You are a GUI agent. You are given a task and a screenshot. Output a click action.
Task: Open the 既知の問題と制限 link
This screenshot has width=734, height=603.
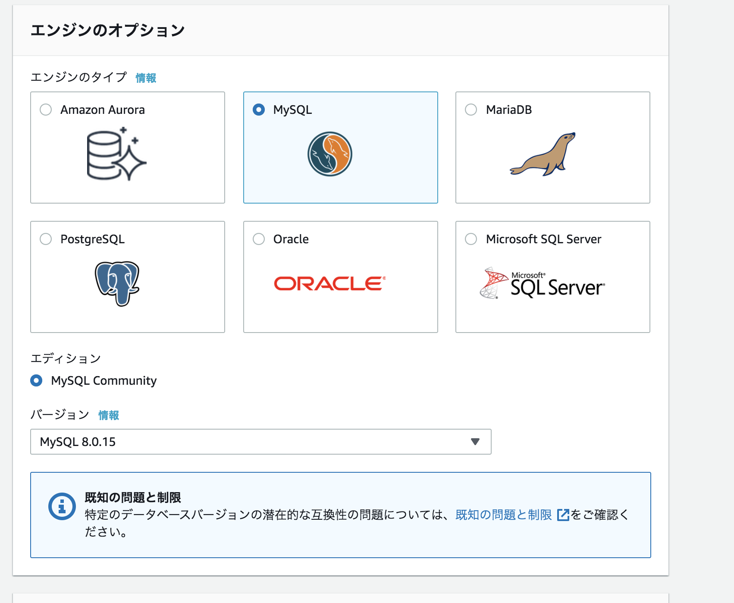pyautogui.click(x=504, y=515)
